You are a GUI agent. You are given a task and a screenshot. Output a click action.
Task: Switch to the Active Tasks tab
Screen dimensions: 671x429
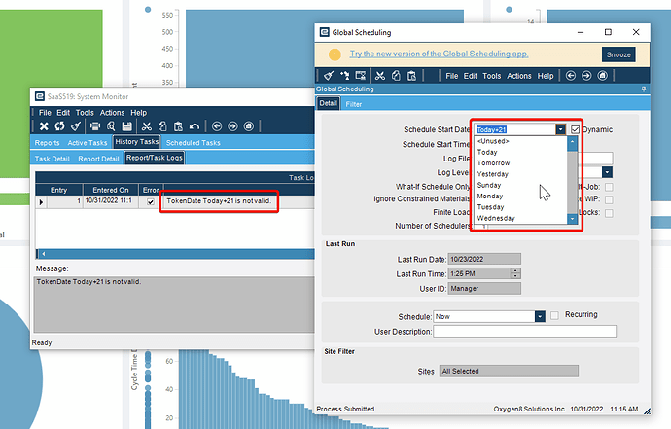[x=88, y=143]
